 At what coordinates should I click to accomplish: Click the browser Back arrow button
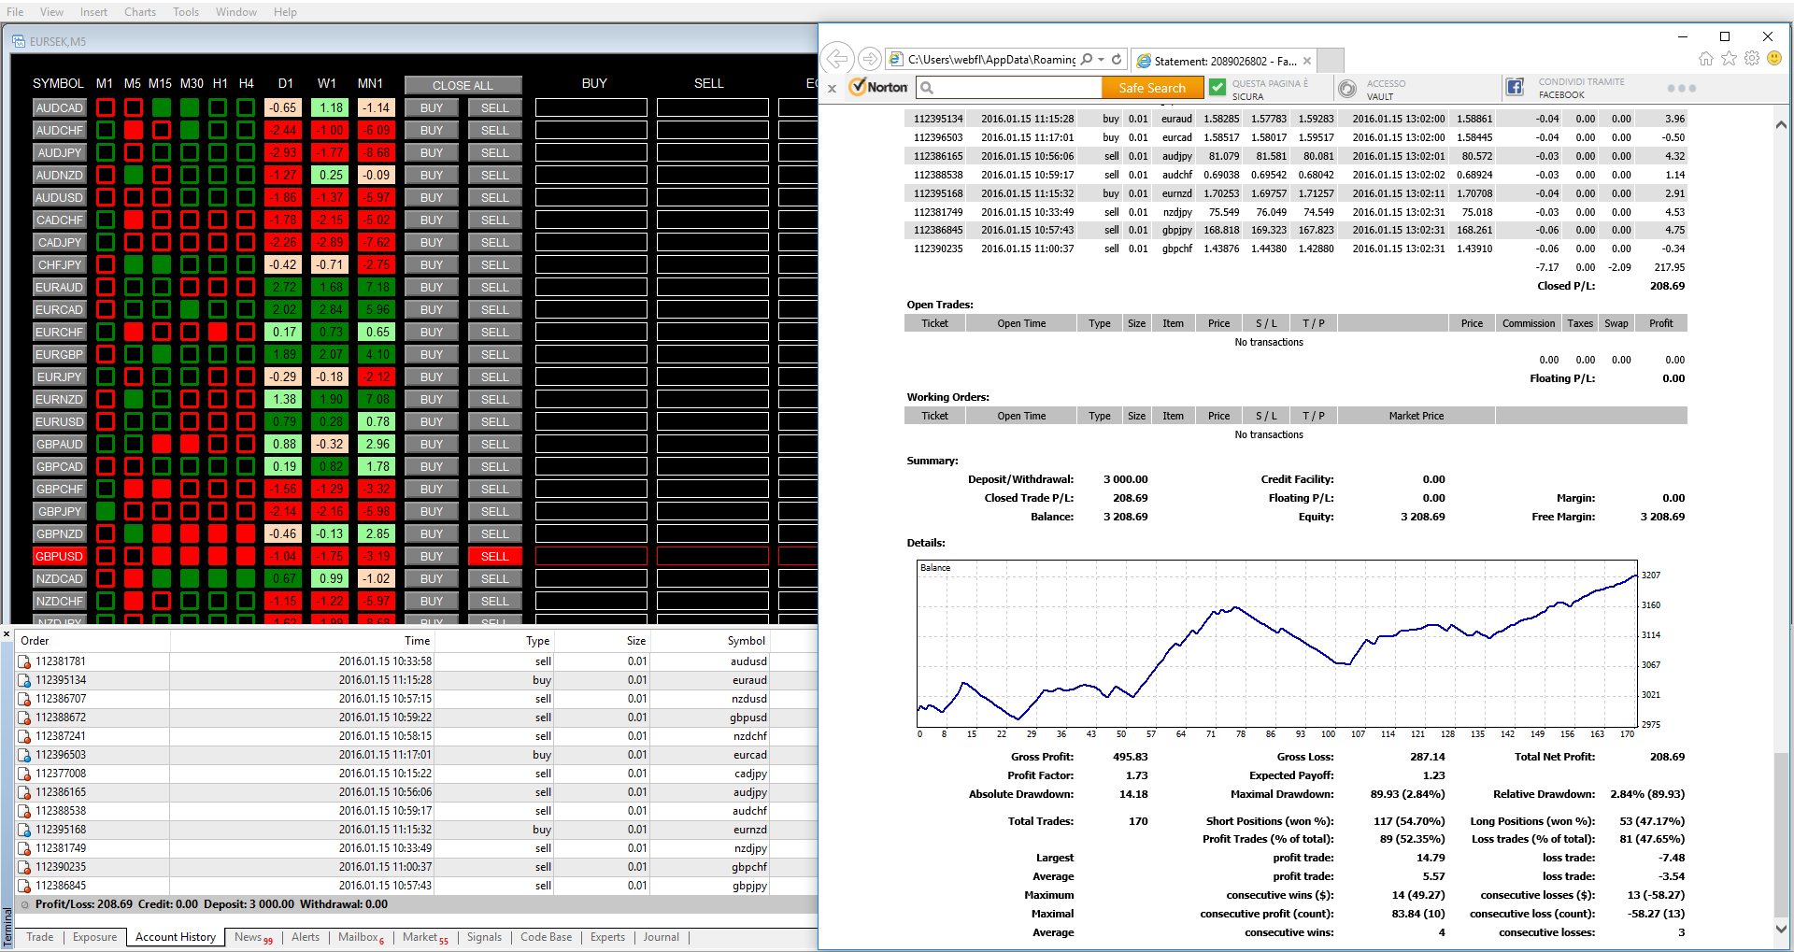[838, 59]
